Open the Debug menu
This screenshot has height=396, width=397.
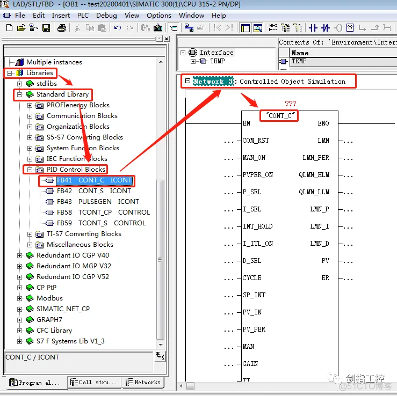coord(106,16)
